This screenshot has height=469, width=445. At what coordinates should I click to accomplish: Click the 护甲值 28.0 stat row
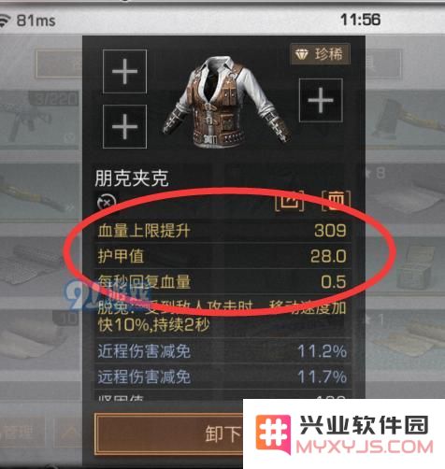(222, 256)
